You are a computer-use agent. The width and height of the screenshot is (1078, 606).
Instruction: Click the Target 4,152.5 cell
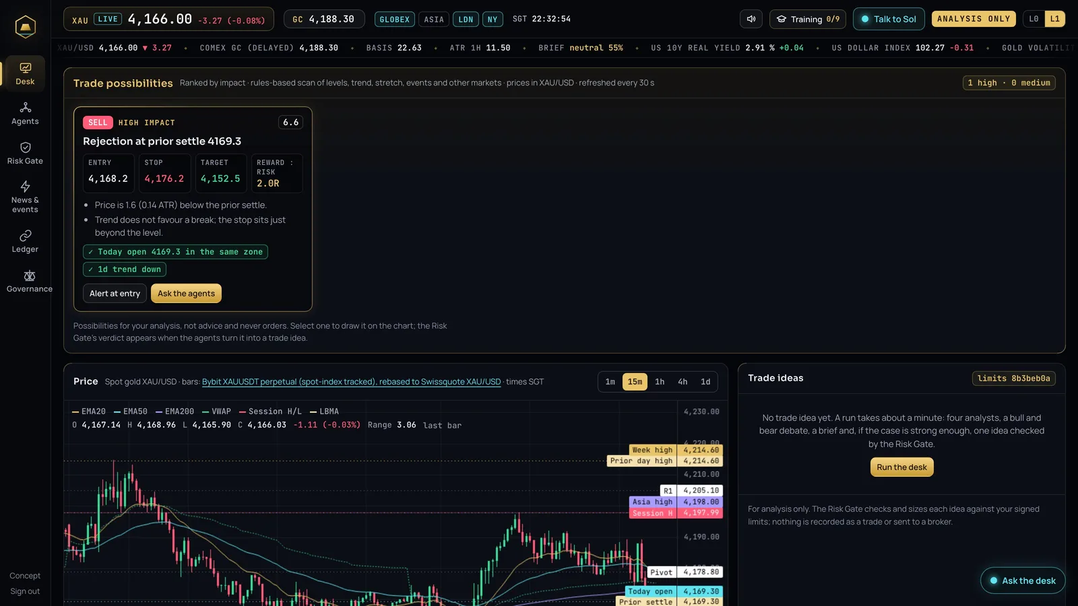click(220, 173)
